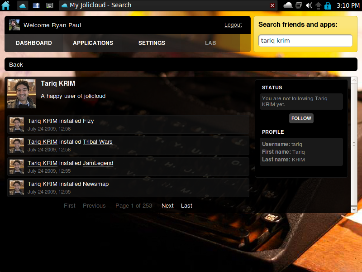The height and width of the screenshot is (272, 362).
Task: Click avatar thumbnail beside JamLegend entry
Action: point(17,167)
